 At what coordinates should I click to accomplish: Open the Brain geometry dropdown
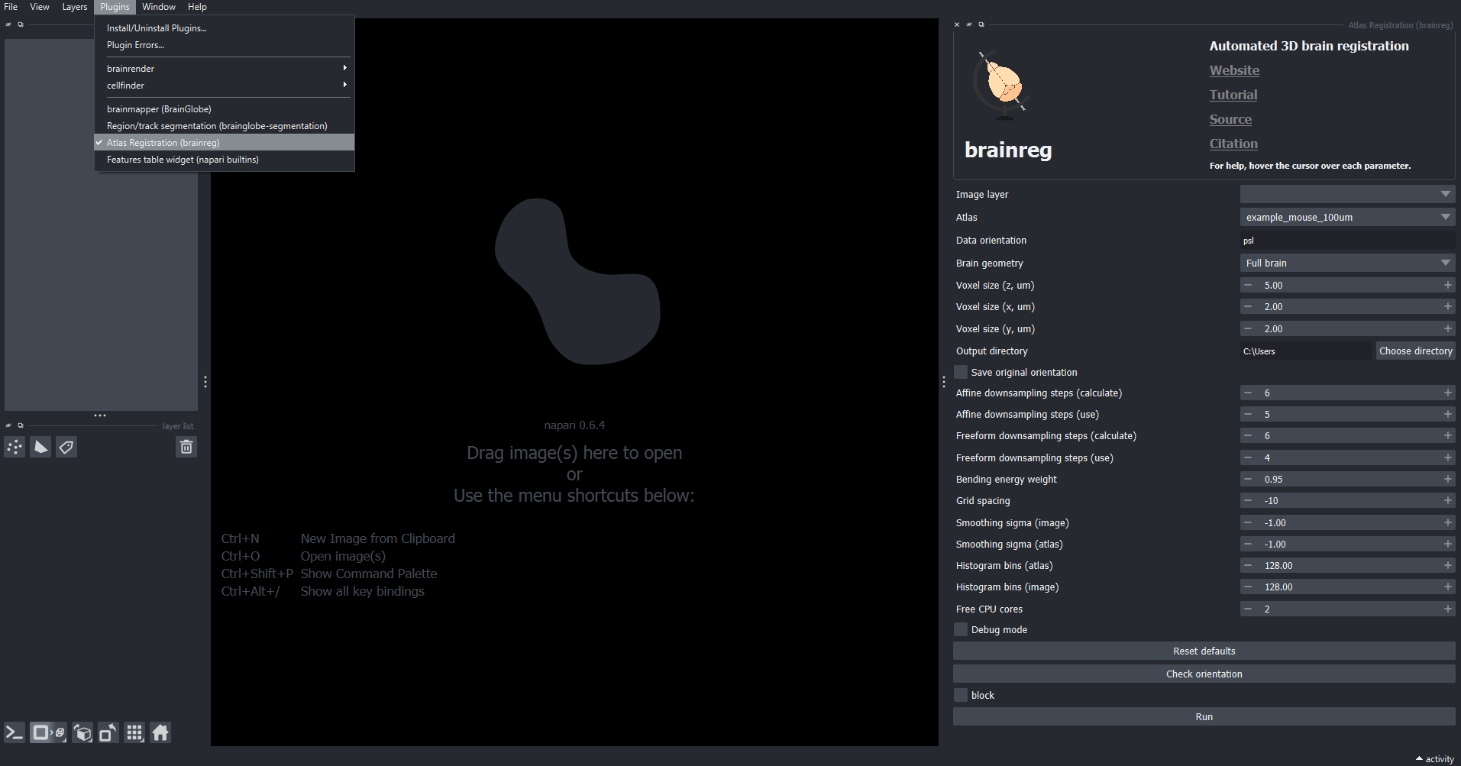[x=1347, y=263]
